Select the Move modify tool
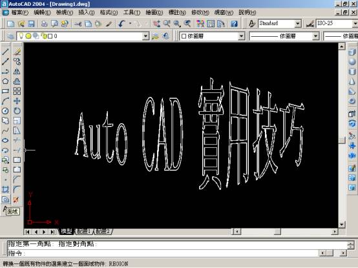The image size is (358, 268). (x=17, y=101)
